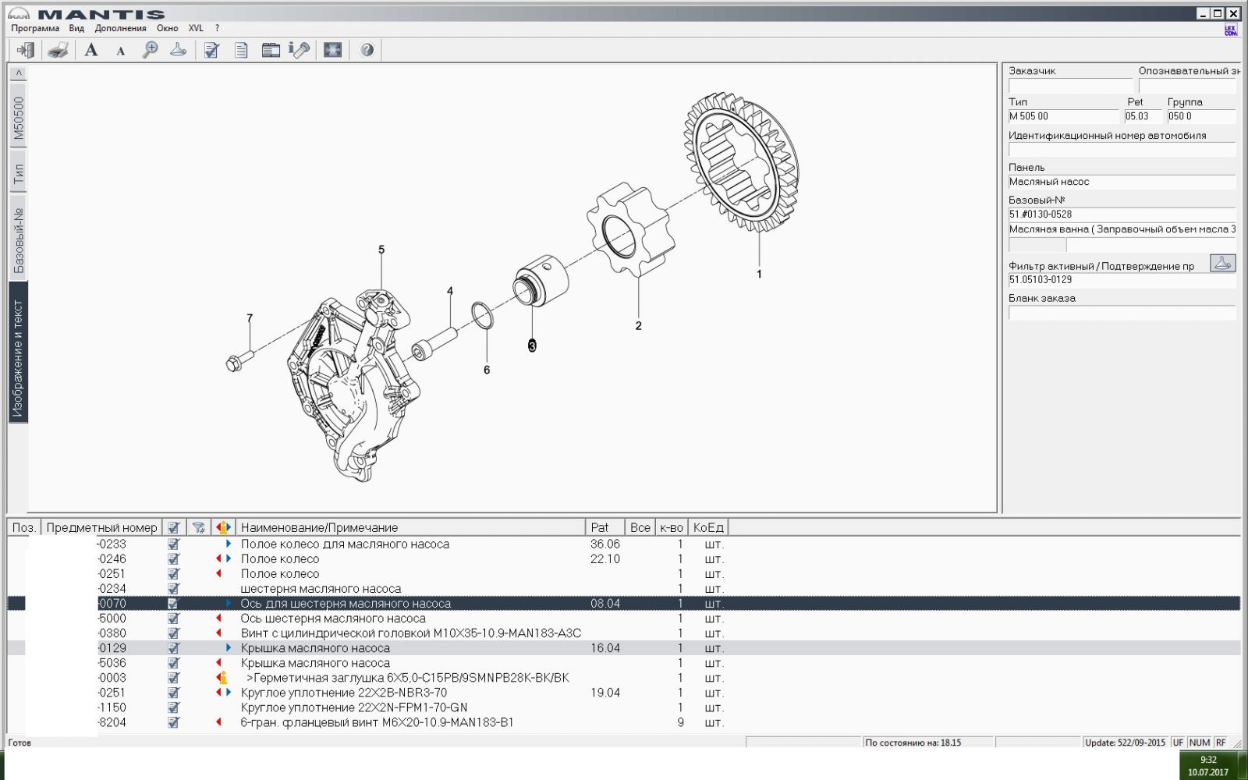Click the magnifier zoom icon in toolbar
The image size is (1248, 780).
coord(150,50)
